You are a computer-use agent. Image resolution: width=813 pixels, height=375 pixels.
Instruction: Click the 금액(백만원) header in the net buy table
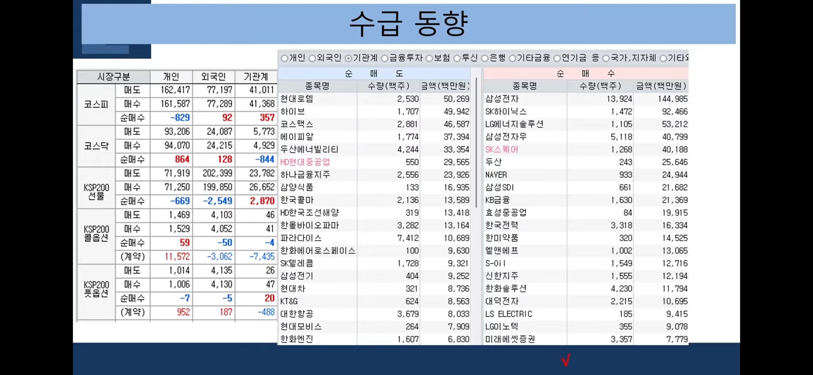661,86
